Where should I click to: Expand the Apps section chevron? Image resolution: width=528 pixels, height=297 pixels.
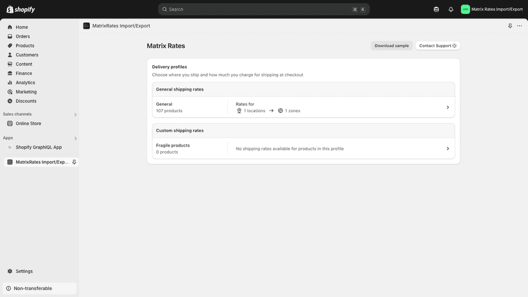click(x=75, y=138)
